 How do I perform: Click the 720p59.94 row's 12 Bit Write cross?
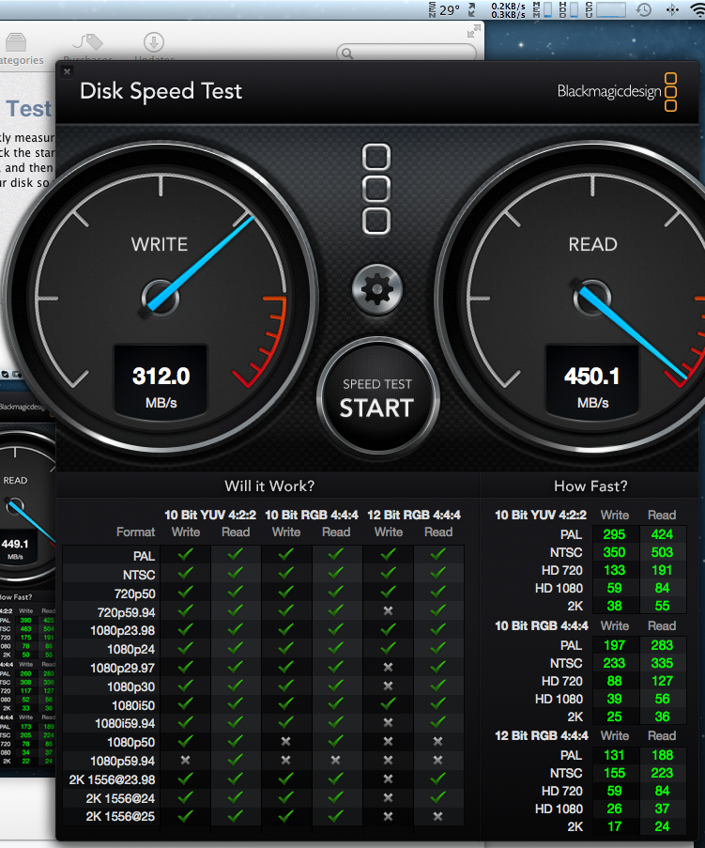[388, 610]
